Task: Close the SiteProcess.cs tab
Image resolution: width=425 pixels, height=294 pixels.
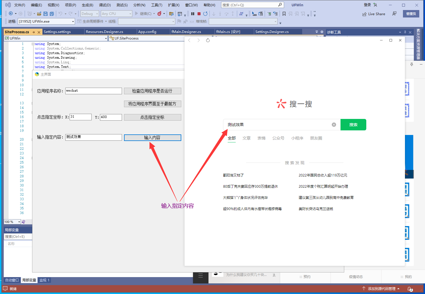Action: (x=39, y=32)
